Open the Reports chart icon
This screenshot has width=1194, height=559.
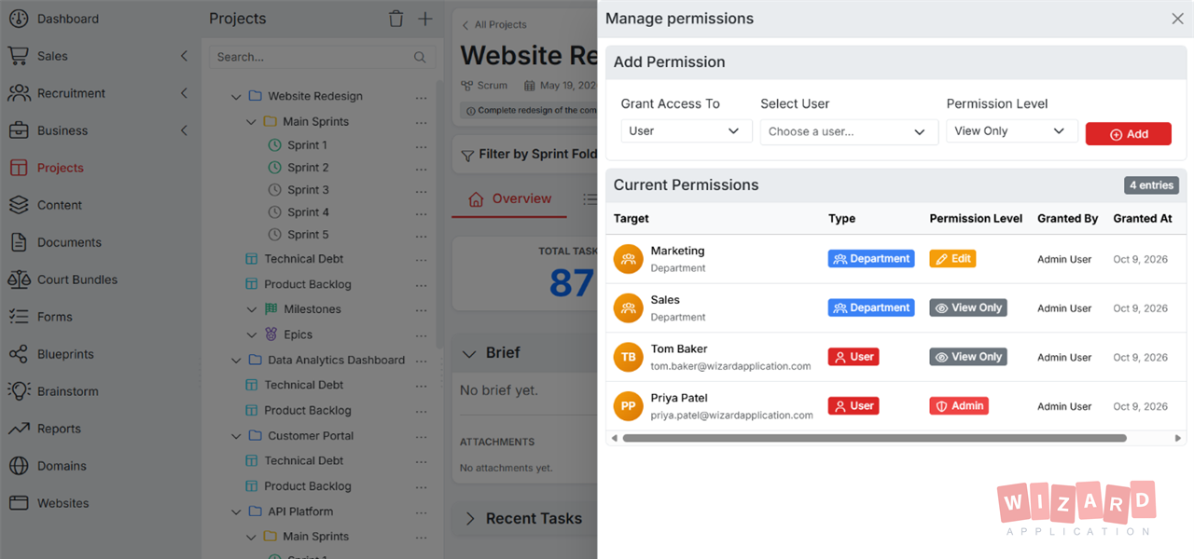pyautogui.click(x=19, y=429)
